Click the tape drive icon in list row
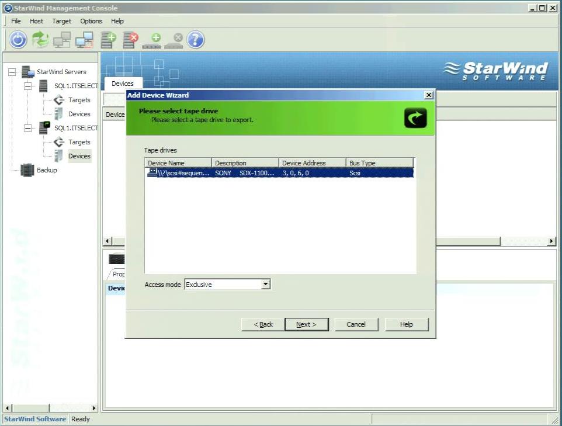Viewport: 562px width, 426px height. [x=152, y=172]
